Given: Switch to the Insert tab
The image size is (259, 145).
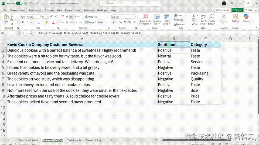Looking at the screenshot, I should 23,10.
